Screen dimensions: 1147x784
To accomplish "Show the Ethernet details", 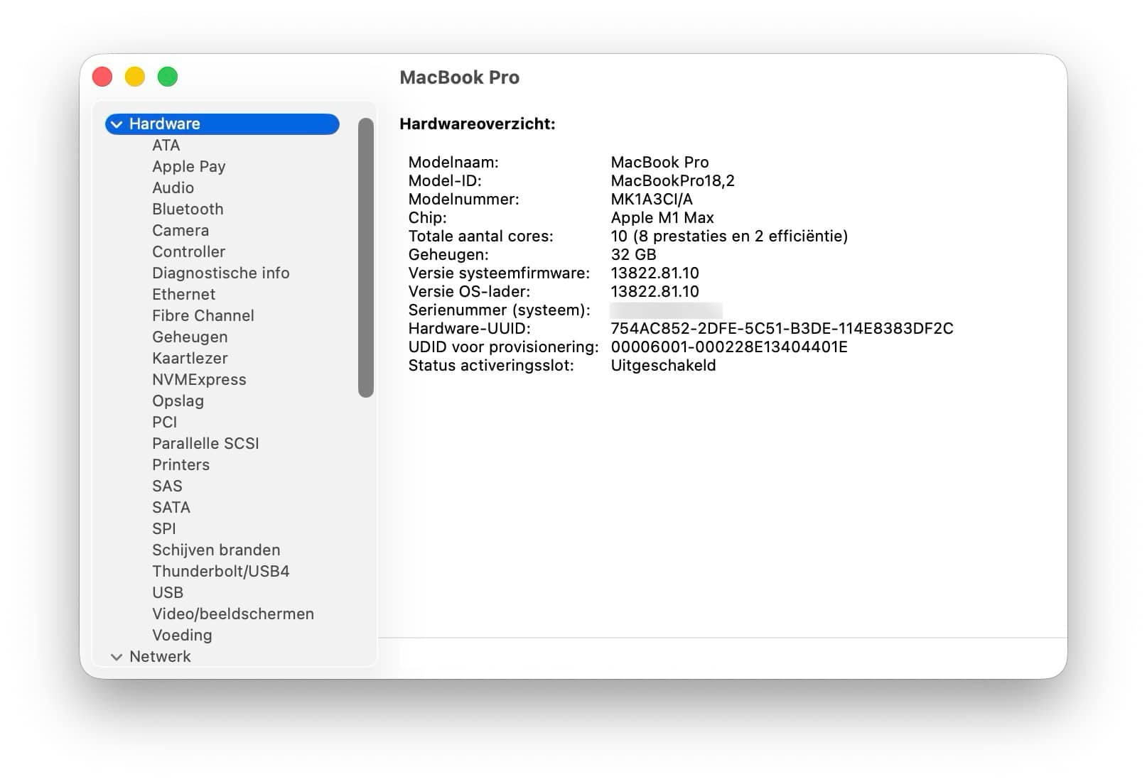I will [183, 294].
